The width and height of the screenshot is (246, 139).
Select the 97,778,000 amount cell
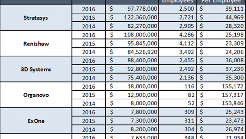[x=132, y=9]
